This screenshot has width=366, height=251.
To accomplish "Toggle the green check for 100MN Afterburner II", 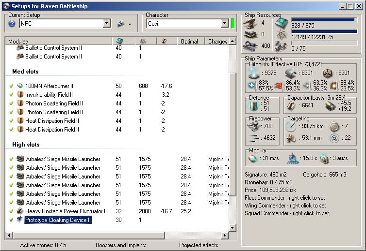I will point(11,86).
